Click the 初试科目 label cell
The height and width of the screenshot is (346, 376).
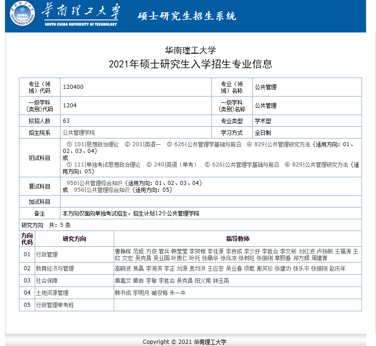point(40,158)
